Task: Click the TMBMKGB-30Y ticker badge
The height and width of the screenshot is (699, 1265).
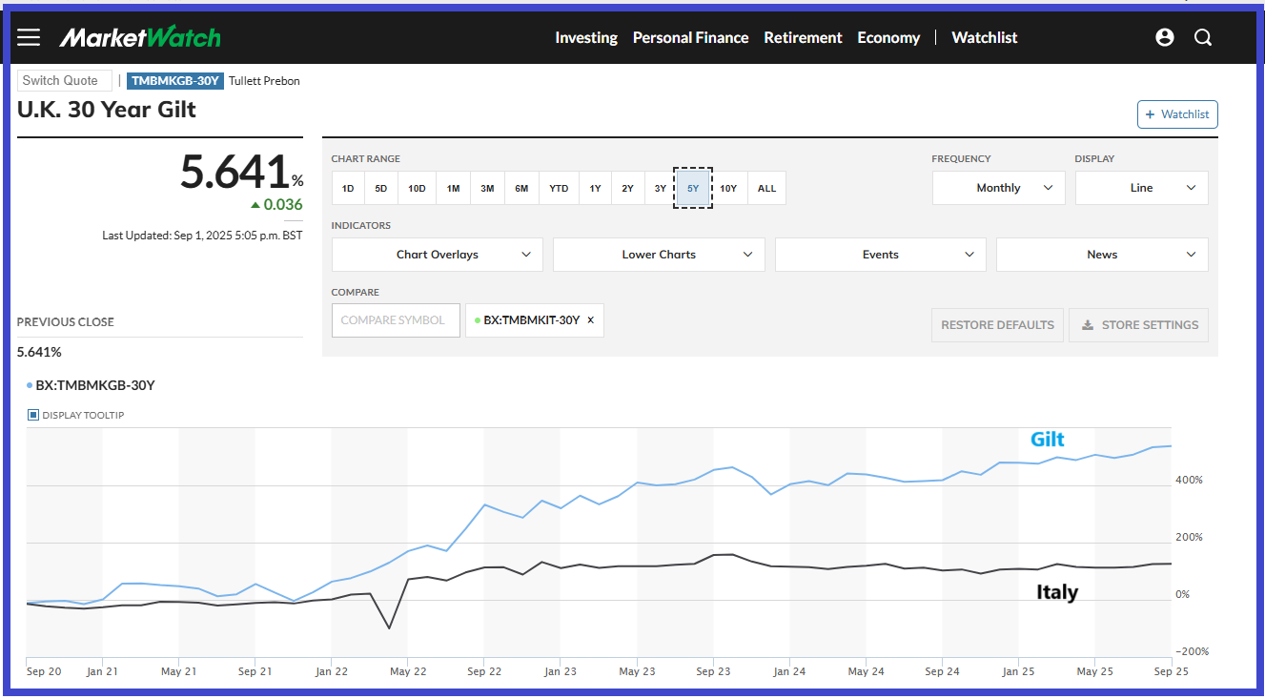Action: point(175,81)
